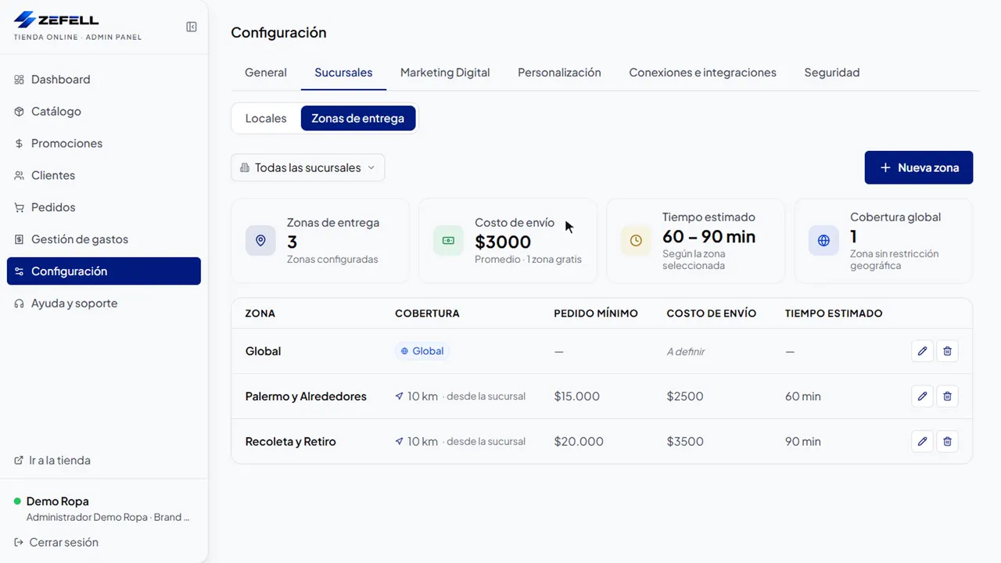Click the globe icon in Cobertura global card
This screenshot has width=1001, height=563.
tap(823, 241)
